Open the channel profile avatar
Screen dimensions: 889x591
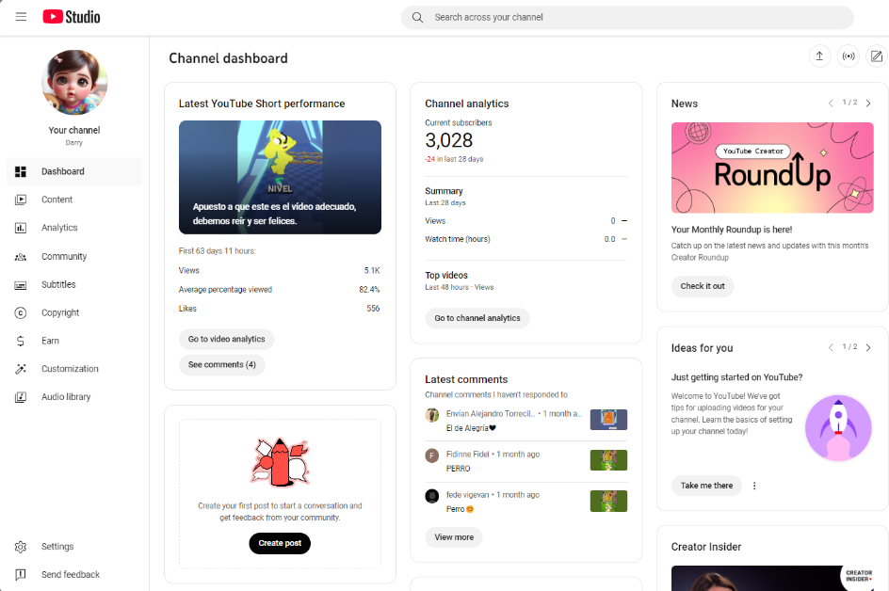(74, 82)
